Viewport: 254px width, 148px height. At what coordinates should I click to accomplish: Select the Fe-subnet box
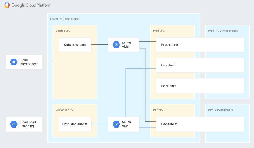click(200, 65)
